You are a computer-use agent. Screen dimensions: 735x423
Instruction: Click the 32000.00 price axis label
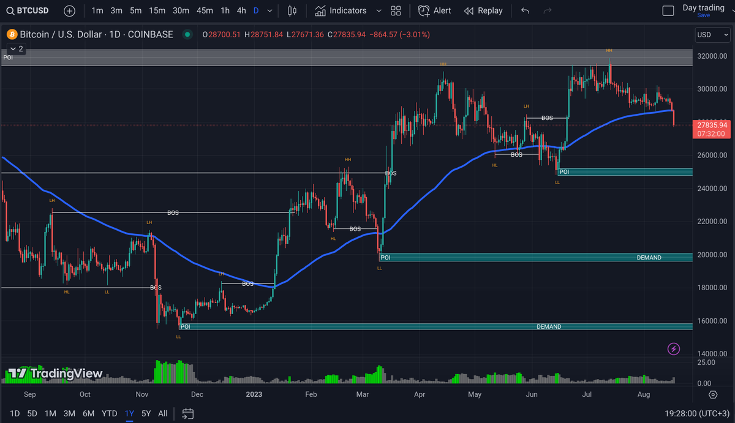pos(712,56)
